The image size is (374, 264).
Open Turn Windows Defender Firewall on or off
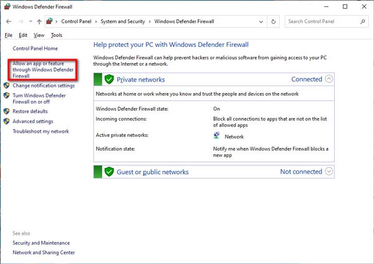(39, 99)
